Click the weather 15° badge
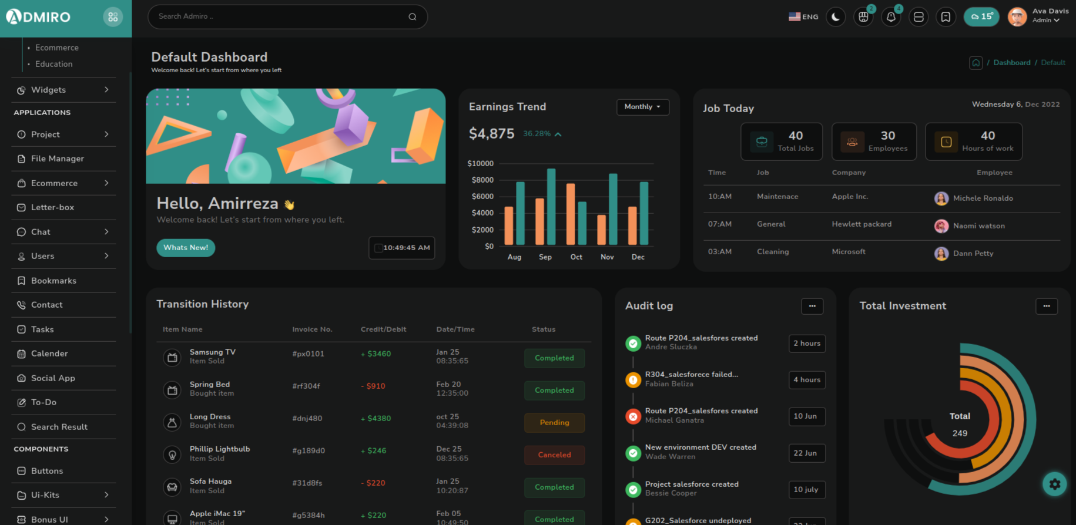 [x=981, y=17]
